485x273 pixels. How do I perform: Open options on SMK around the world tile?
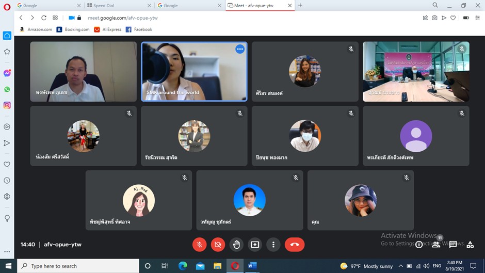click(239, 49)
